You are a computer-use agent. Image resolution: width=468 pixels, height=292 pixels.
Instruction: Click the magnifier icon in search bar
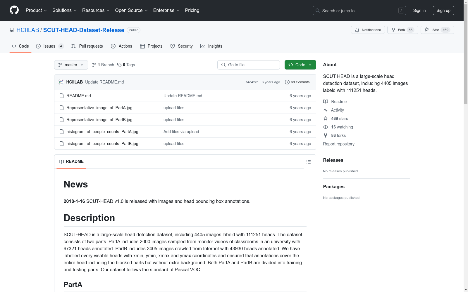(x=318, y=11)
